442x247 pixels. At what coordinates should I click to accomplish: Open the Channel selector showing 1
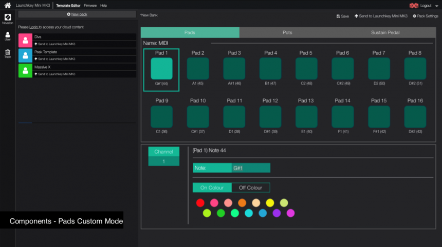[163, 161]
